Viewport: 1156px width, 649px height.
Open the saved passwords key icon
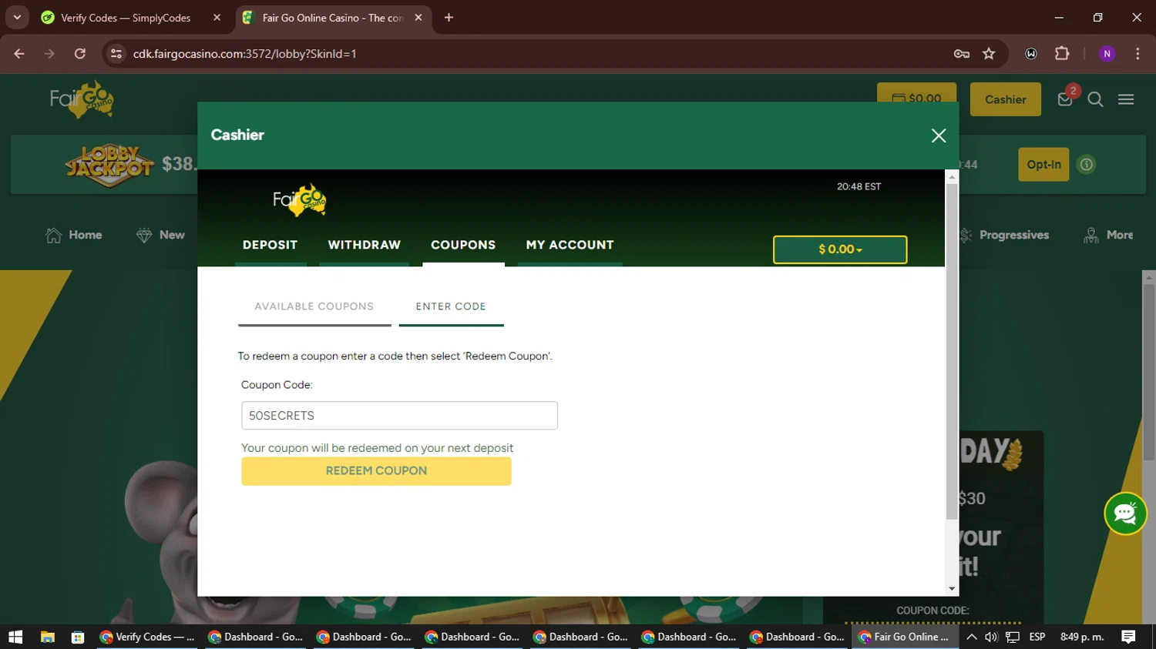[x=961, y=54]
